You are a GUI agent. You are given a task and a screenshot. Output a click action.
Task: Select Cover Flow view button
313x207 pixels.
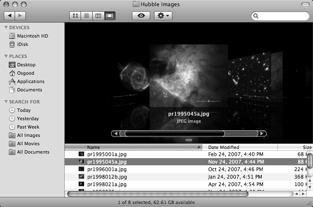click(110, 16)
